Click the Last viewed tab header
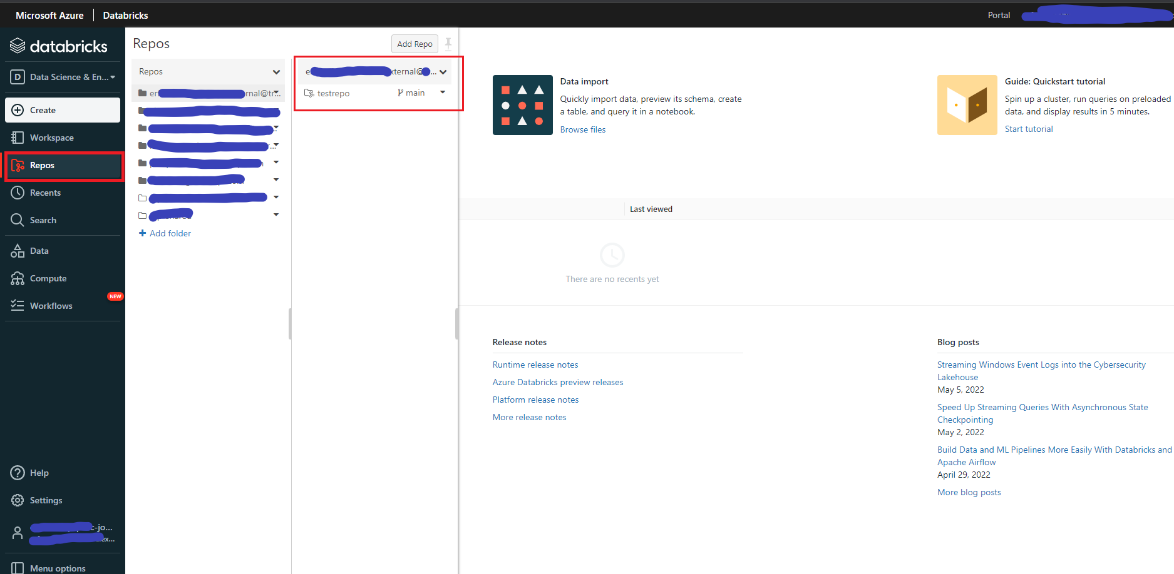1174x574 pixels. [x=651, y=209]
